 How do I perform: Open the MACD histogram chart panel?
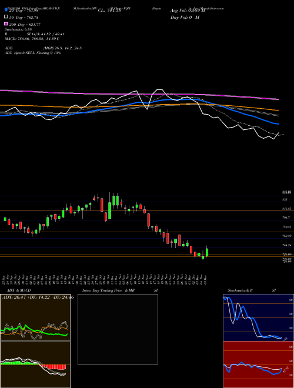coord(35,364)
